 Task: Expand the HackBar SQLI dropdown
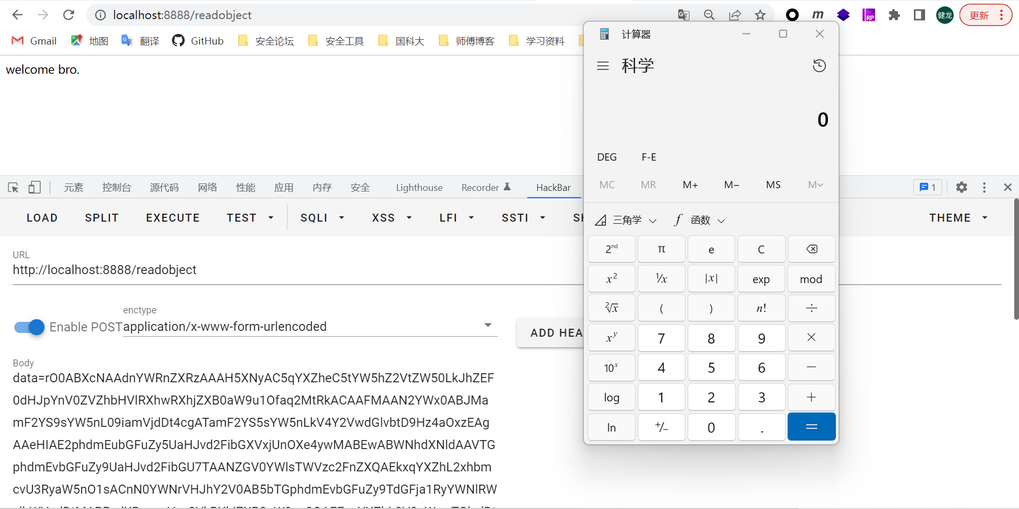pyautogui.click(x=322, y=218)
